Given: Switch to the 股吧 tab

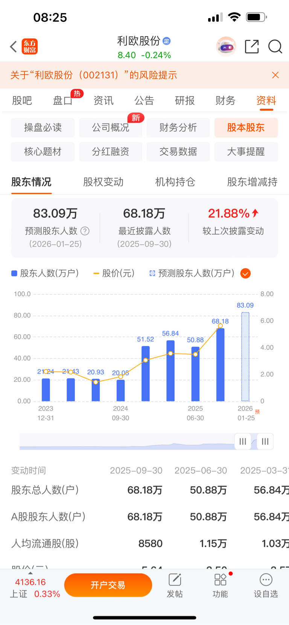Looking at the screenshot, I should click(x=22, y=100).
